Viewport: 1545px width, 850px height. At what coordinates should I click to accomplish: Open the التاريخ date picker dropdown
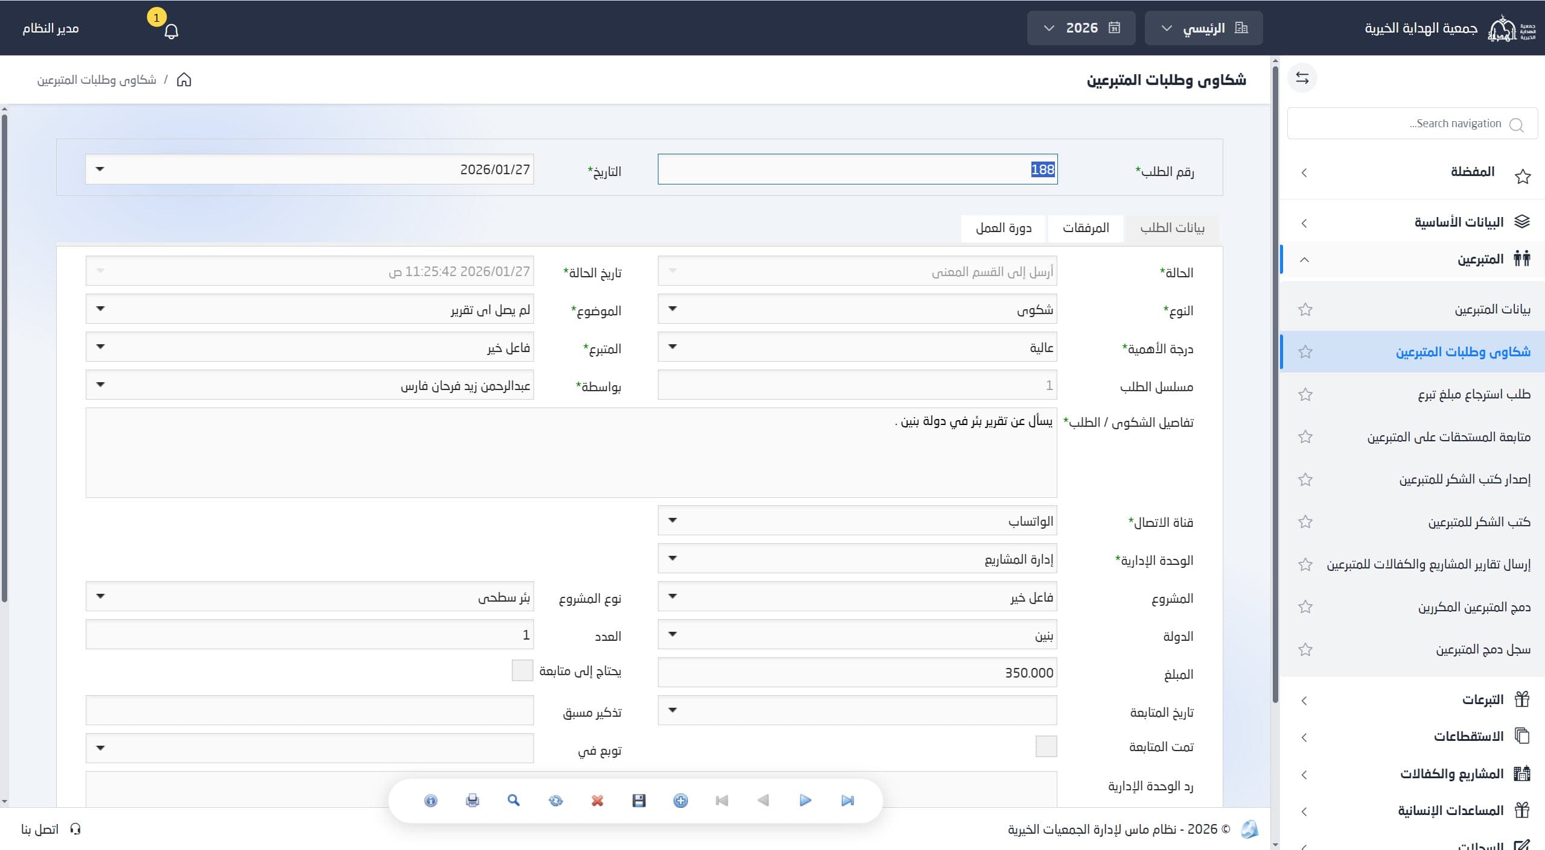[x=100, y=169]
